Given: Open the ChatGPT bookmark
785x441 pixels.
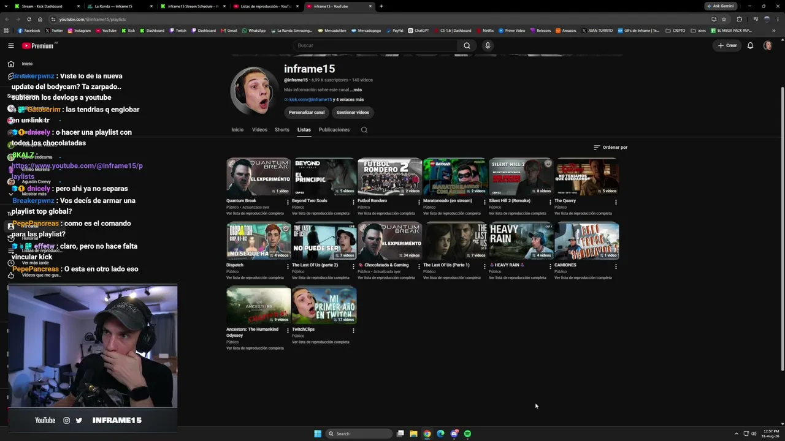Looking at the screenshot, I should point(419,31).
